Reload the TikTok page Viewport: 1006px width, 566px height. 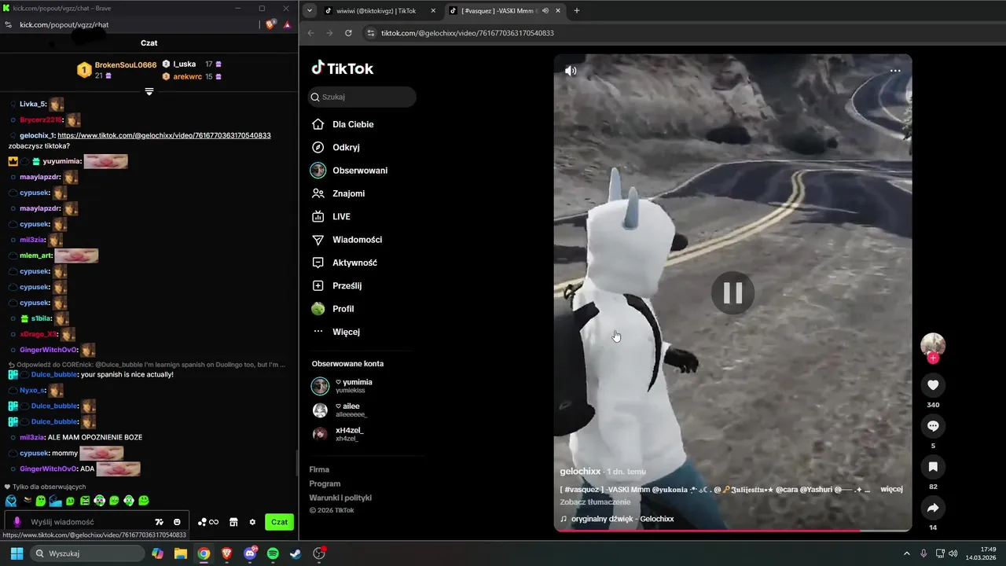tap(348, 33)
